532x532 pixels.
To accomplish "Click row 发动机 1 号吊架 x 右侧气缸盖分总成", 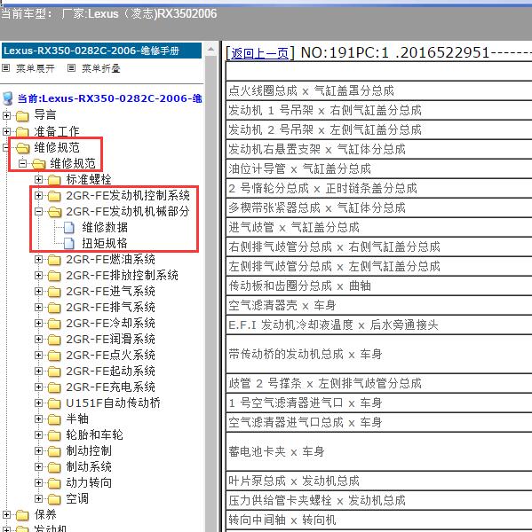I will coord(379,110).
